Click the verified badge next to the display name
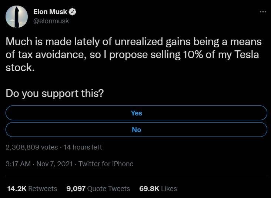The height and width of the screenshot is (198, 271). coord(73,12)
